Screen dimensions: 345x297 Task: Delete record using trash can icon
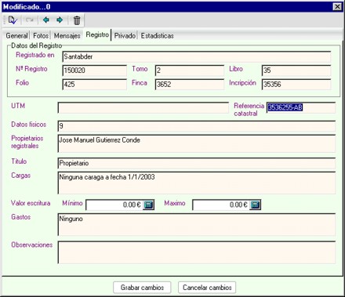point(77,20)
